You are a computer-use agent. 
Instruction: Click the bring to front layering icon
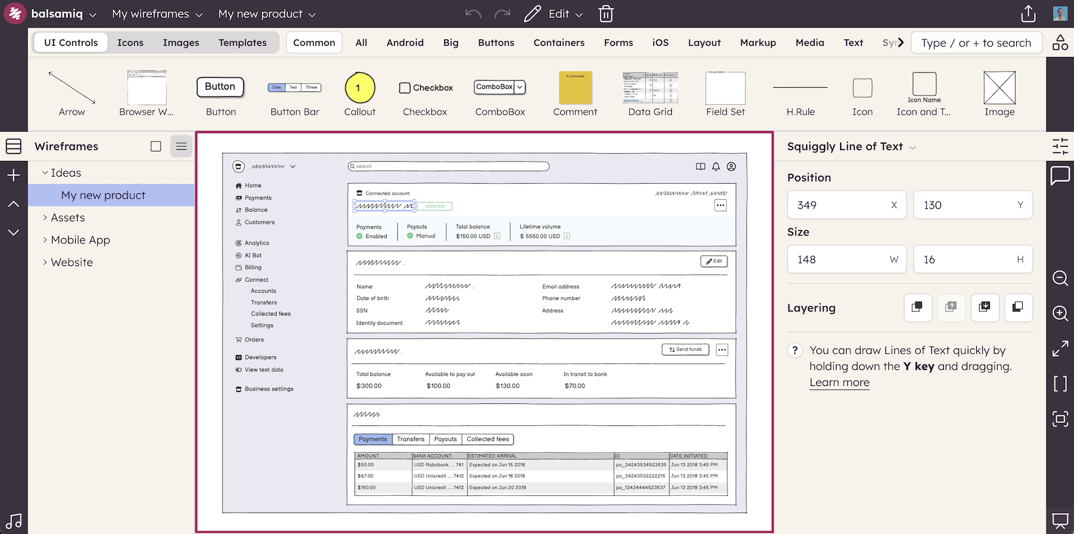coord(918,307)
